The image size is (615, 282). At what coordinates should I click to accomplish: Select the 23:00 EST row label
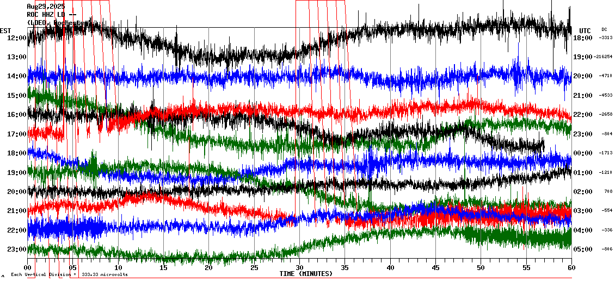(17, 249)
